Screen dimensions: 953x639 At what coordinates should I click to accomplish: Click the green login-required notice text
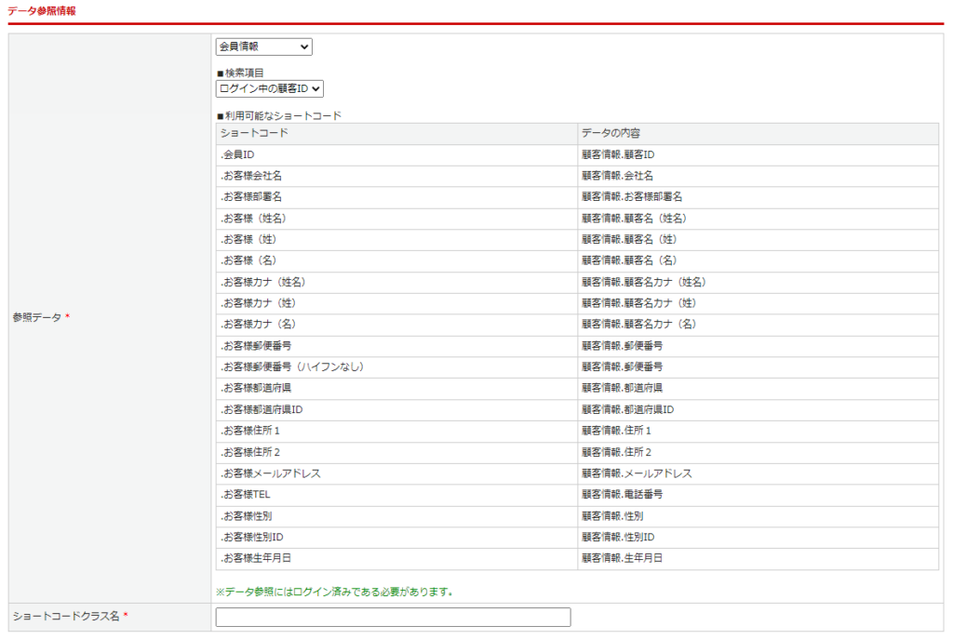[x=333, y=592]
